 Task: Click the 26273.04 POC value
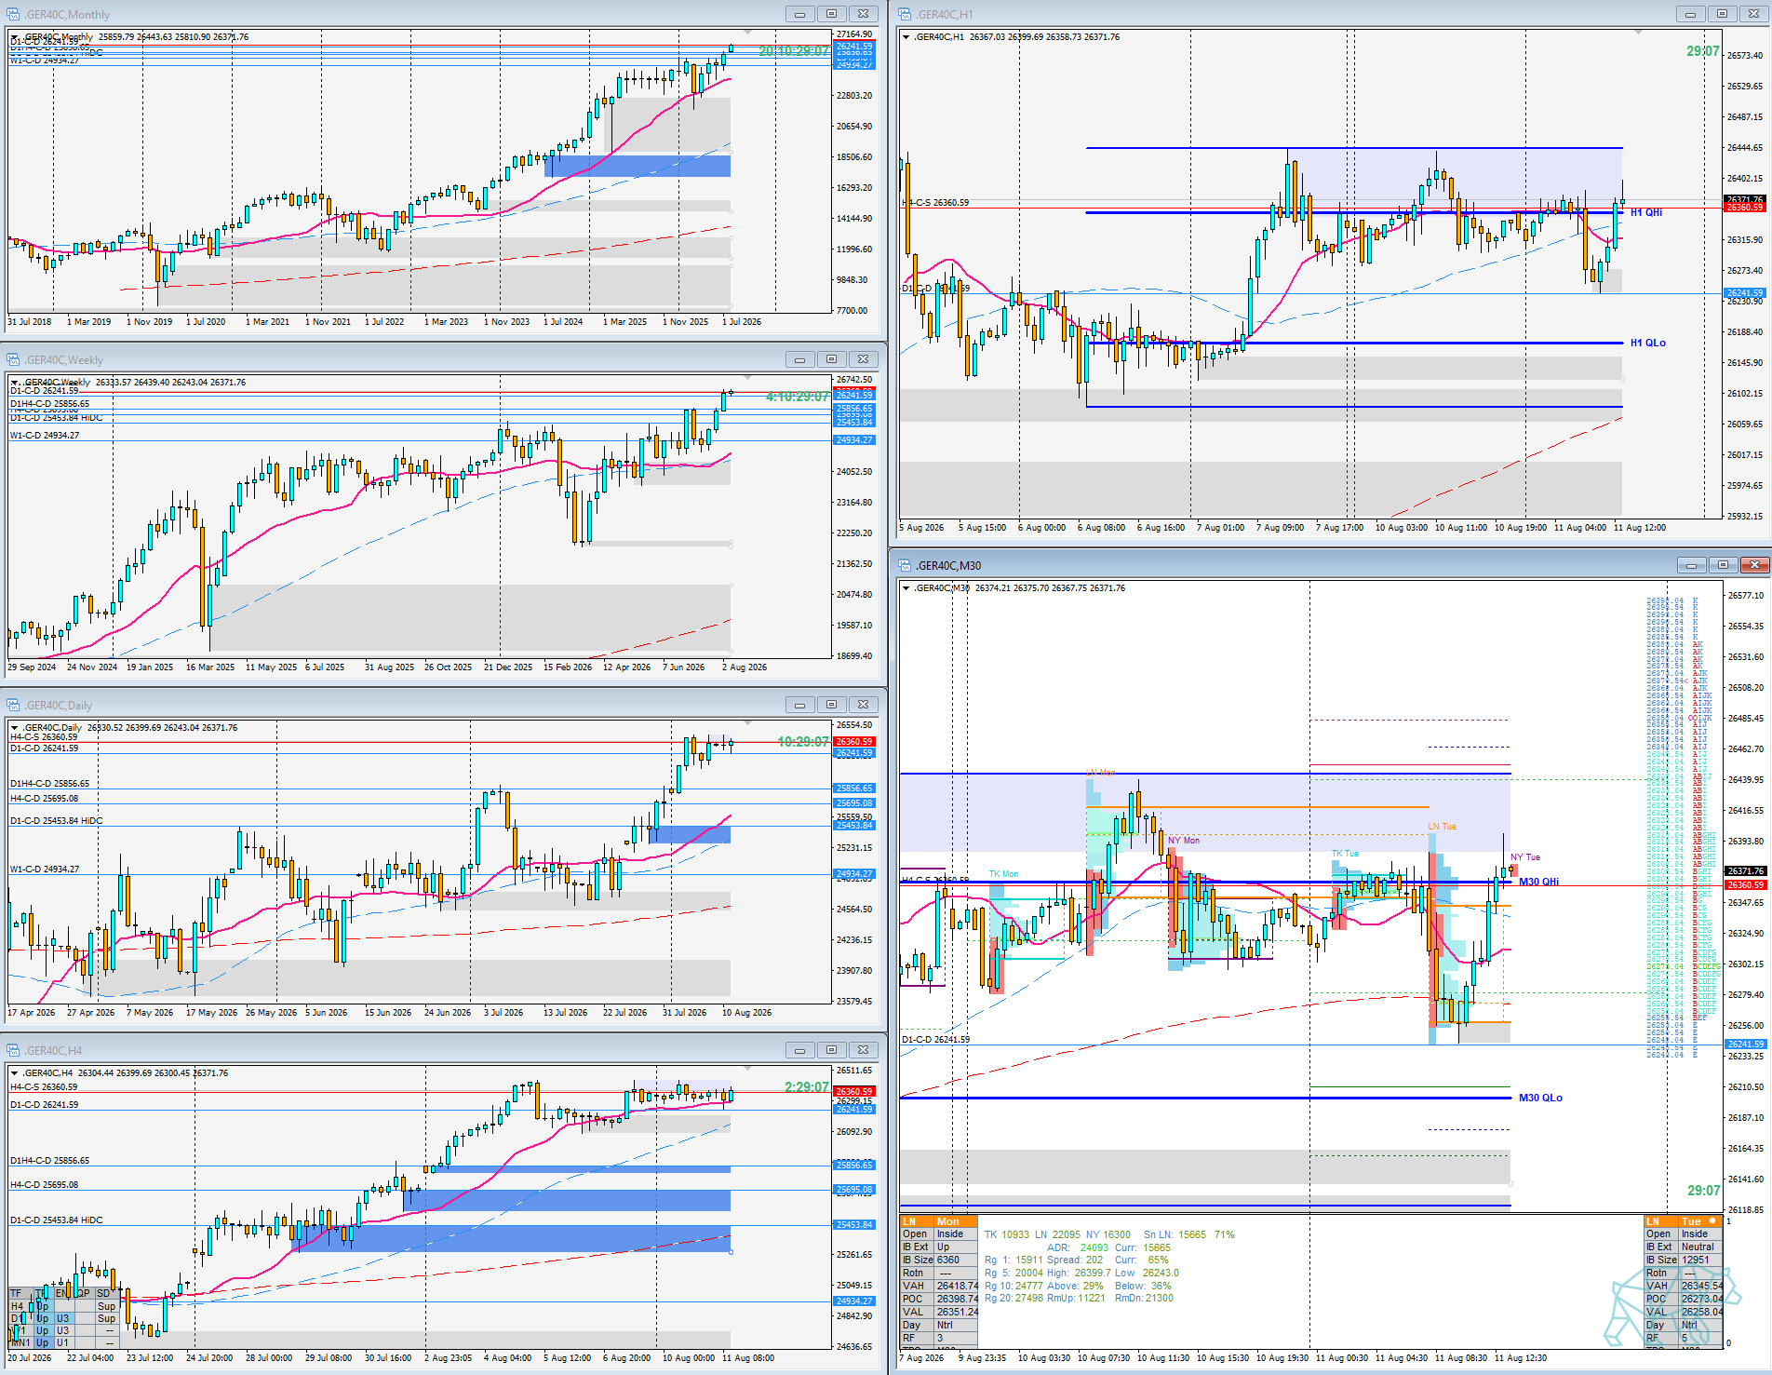[1702, 1299]
